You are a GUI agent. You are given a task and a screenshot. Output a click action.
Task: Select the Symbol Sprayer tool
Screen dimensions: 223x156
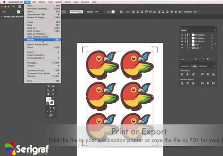pyautogui.click(x=49, y=86)
